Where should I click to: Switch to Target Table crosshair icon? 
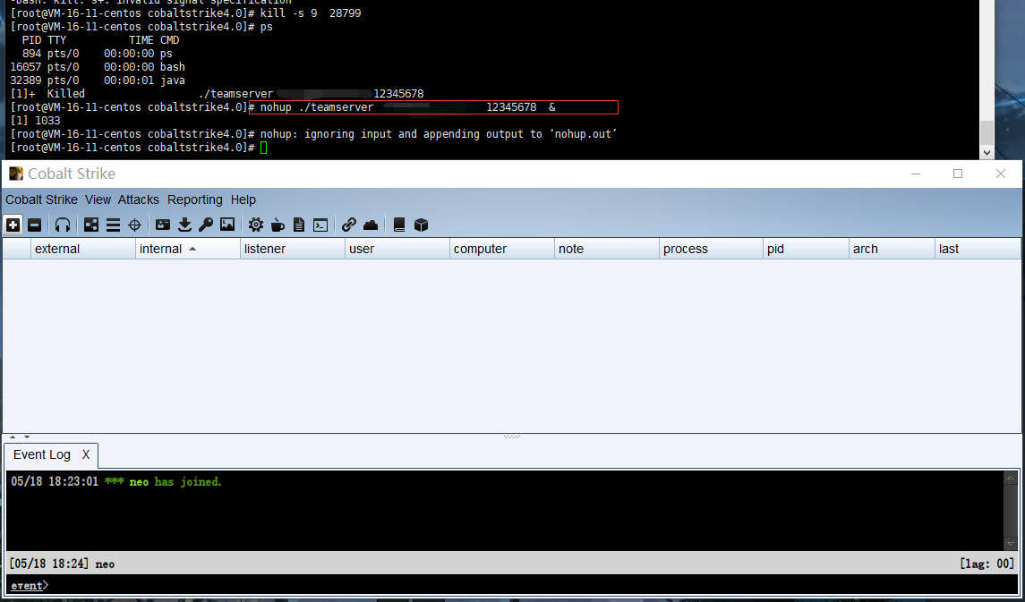point(134,225)
